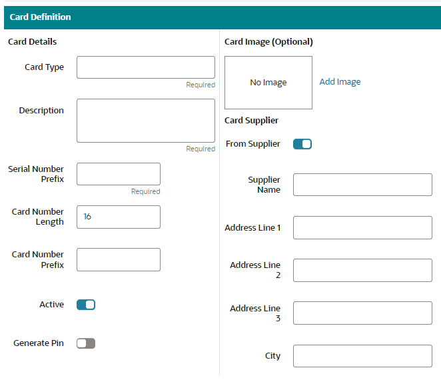Image resolution: width=441 pixels, height=382 pixels.
Task: Click the Serial Number Prefix field
Action: 119,174
